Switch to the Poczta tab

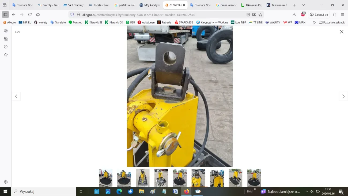tap(99, 5)
